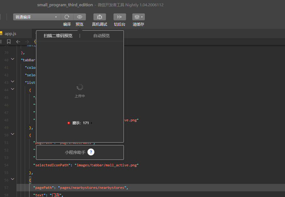Viewport: 285px width, 197px height.
Task: Click the "pages/nearbystores/nearbystores" string
Action: click(92, 188)
